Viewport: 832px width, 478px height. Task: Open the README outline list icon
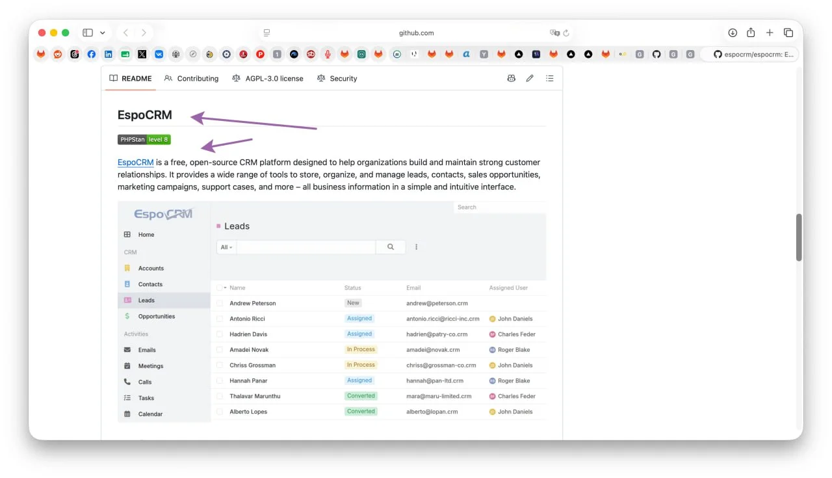[x=550, y=78]
